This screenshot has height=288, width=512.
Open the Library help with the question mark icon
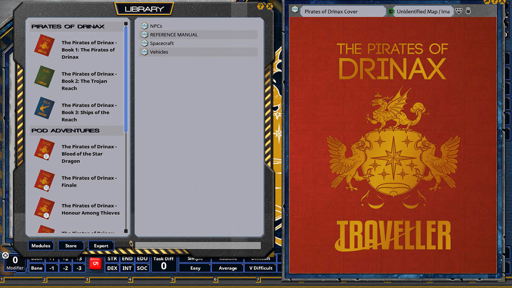(261, 6)
